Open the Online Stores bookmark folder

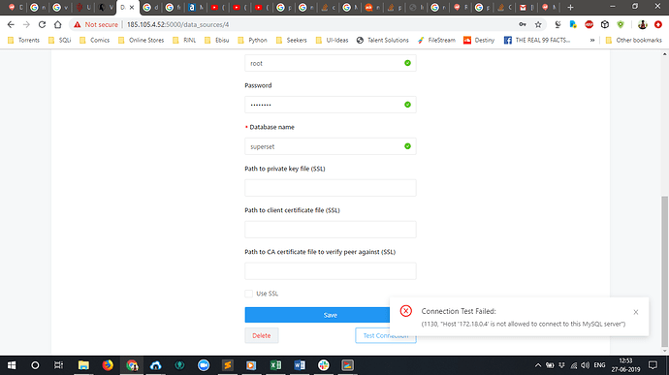pyautogui.click(x=141, y=40)
